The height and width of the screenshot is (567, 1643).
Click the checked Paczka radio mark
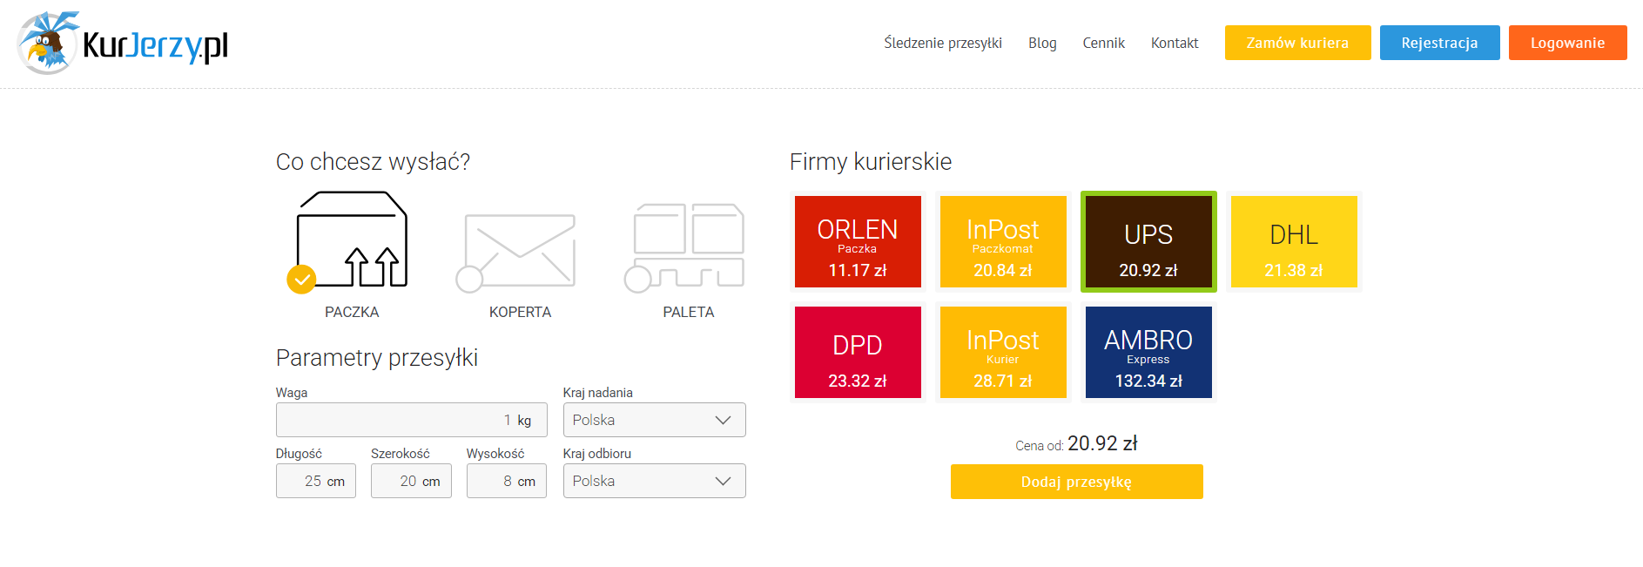pos(301,280)
